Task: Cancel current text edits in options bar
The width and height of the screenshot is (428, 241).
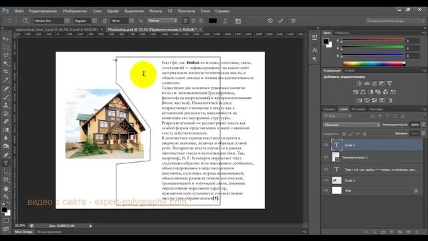Action: 270,21
